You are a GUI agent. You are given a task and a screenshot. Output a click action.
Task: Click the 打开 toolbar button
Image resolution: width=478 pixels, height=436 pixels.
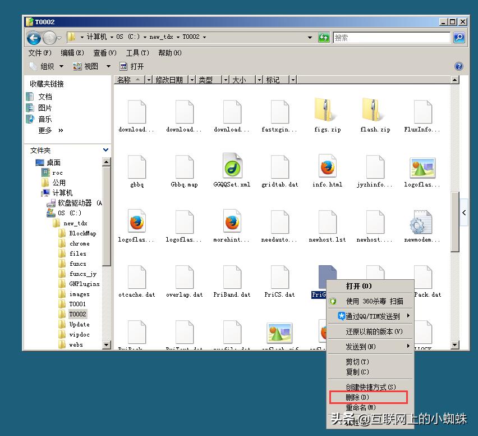click(x=134, y=66)
